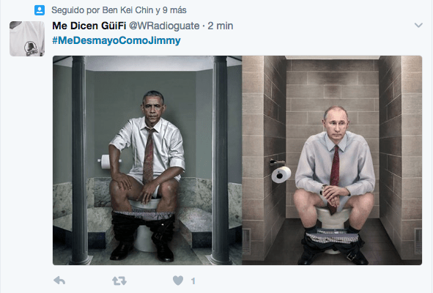This screenshot has height=293, width=433.
Task: Show the '9 más' followers list
Action: 174,10
